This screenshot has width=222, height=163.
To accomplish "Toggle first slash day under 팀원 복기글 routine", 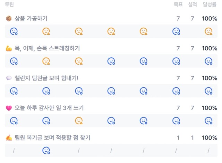I will point(14,151).
